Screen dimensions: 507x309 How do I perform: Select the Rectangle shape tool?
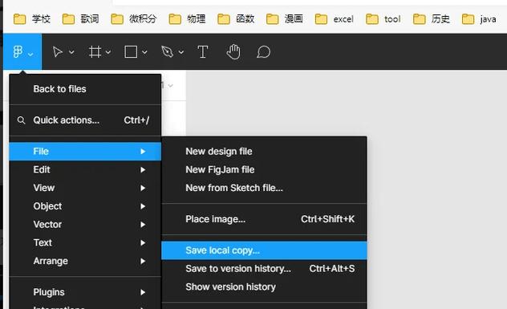click(x=131, y=52)
